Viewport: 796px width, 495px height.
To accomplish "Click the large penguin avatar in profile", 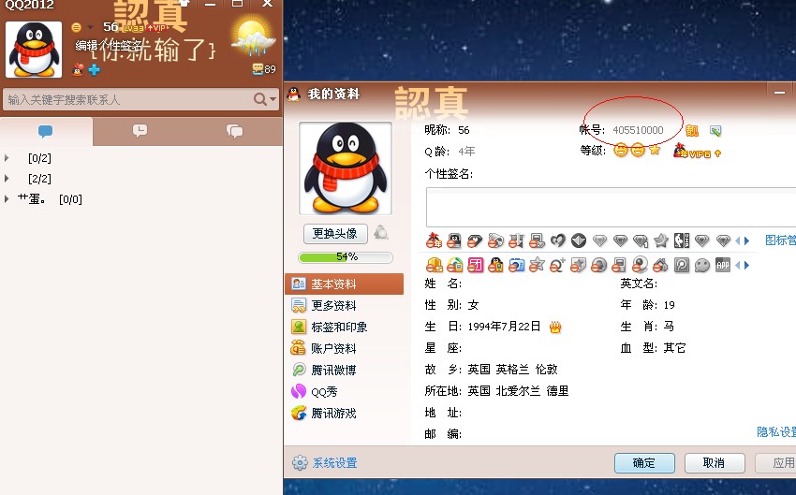I will tap(346, 167).
